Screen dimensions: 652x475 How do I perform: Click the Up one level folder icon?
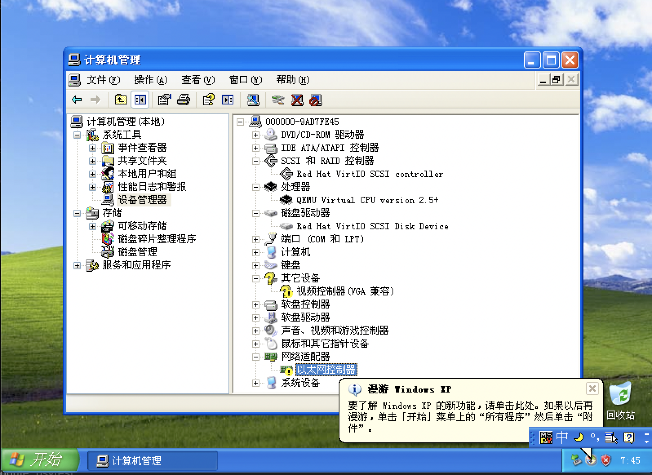(x=121, y=100)
